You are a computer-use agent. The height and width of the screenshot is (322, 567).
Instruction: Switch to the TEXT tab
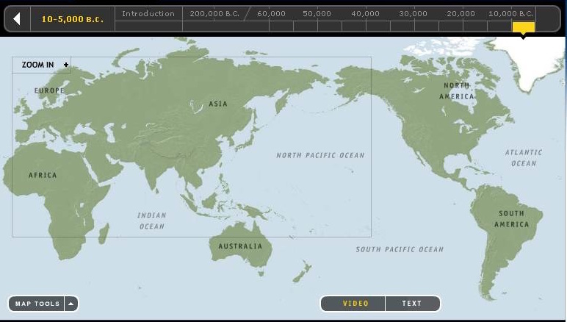(411, 304)
